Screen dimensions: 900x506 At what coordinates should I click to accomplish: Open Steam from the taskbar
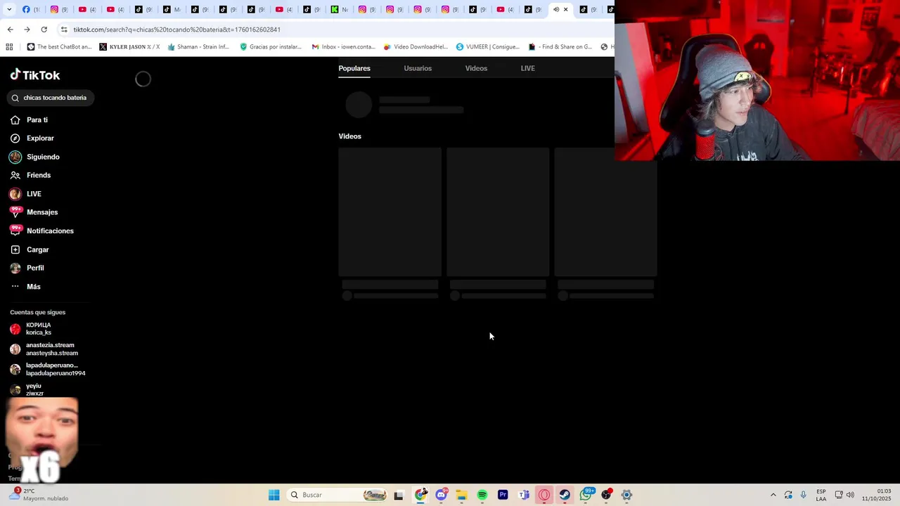[x=565, y=495]
